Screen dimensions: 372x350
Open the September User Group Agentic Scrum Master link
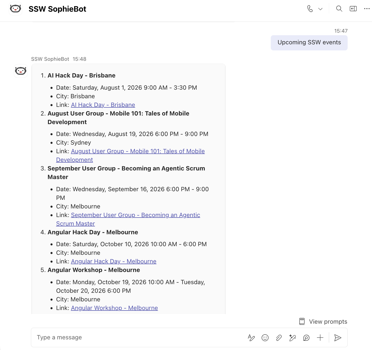tap(128, 219)
